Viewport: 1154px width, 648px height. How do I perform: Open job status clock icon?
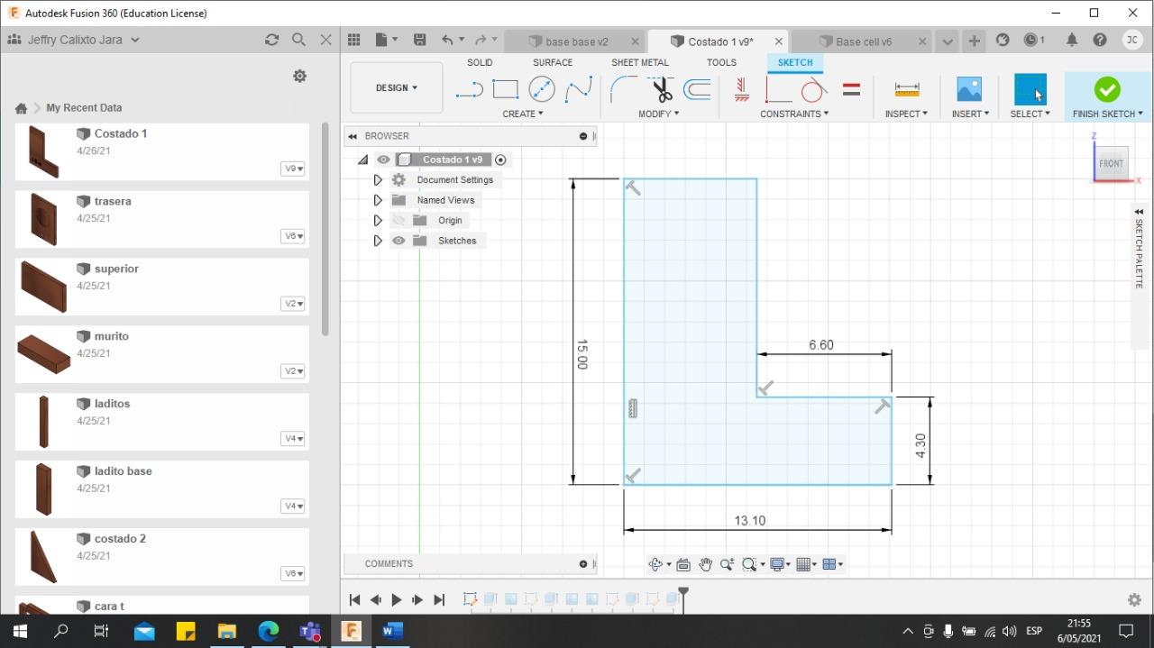(x=1034, y=40)
